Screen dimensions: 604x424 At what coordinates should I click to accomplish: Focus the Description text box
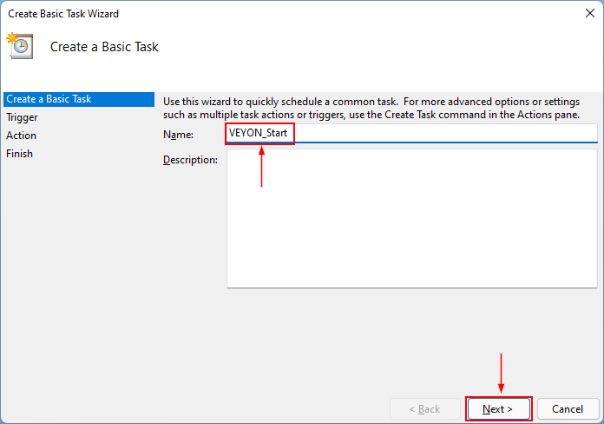click(x=411, y=218)
